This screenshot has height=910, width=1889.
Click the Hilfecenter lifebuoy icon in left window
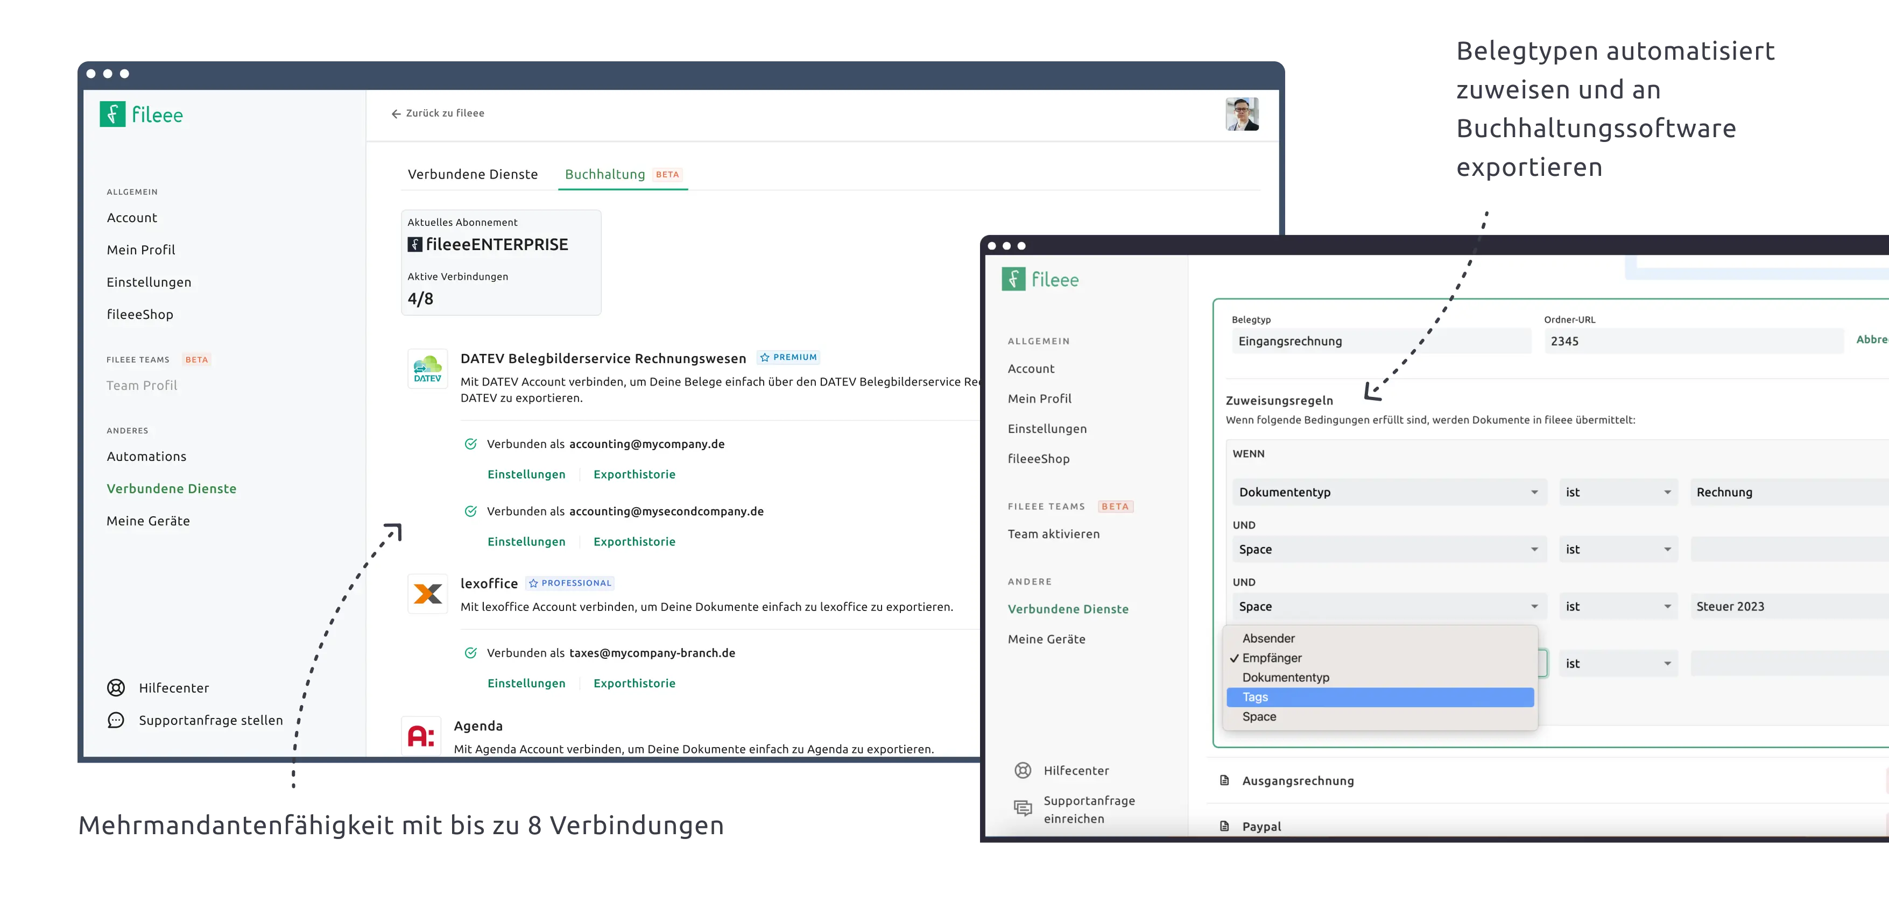(116, 688)
